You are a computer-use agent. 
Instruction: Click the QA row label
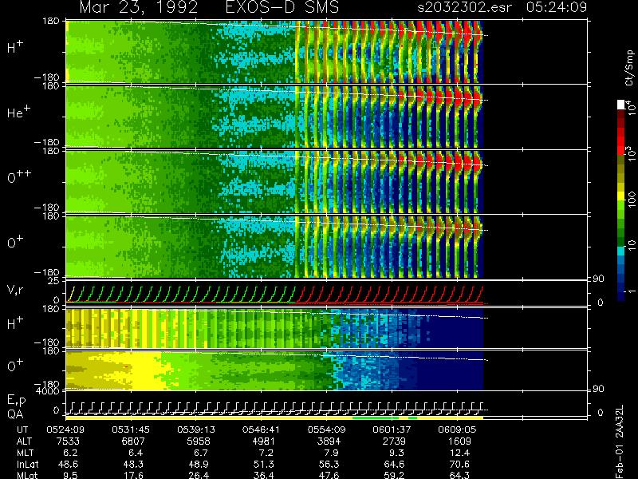pyautogui.click(x=15, y=414)
